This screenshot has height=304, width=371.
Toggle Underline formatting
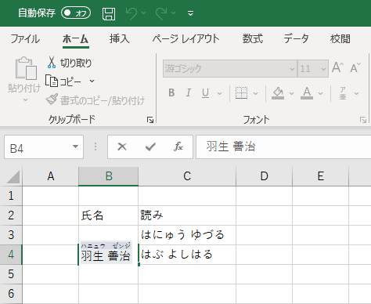coord(205,92)
